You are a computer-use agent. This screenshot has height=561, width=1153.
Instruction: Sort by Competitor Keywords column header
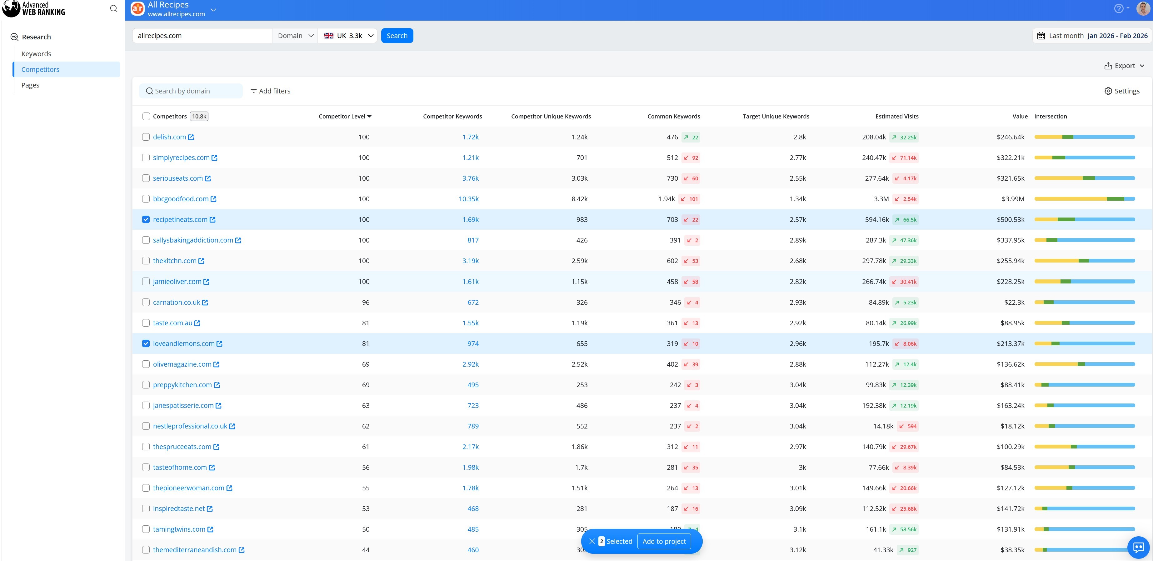(x=452, y=116)
